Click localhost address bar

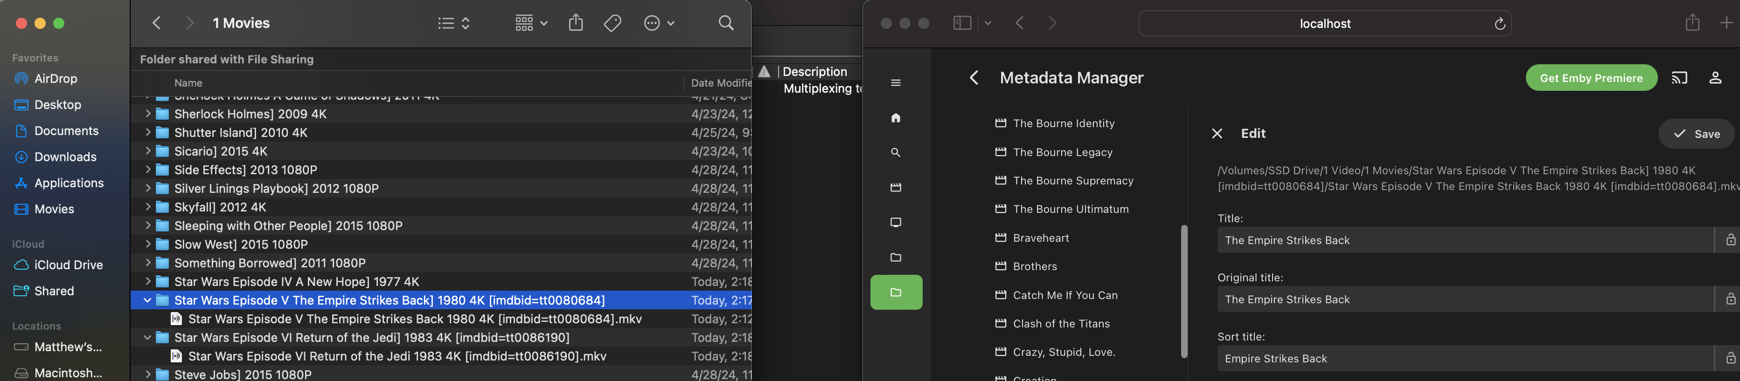[1324, 24]
